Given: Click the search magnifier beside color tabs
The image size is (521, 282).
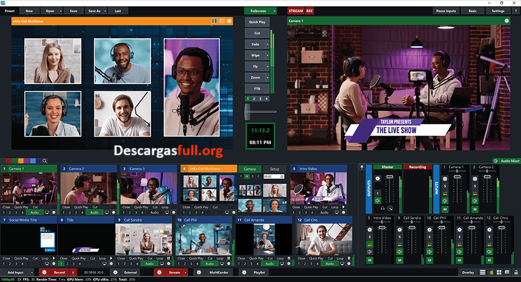Looking at the screenshot, I should click(x=45, y=161).
